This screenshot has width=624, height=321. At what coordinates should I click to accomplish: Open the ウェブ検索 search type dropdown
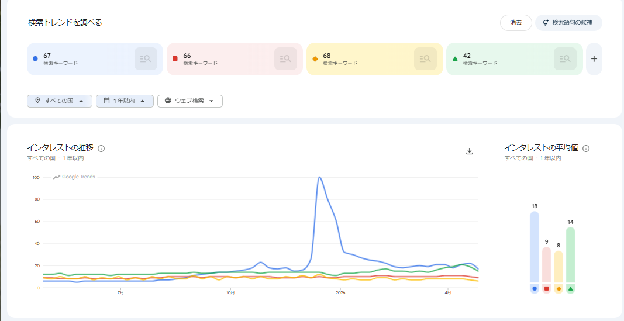190,101
